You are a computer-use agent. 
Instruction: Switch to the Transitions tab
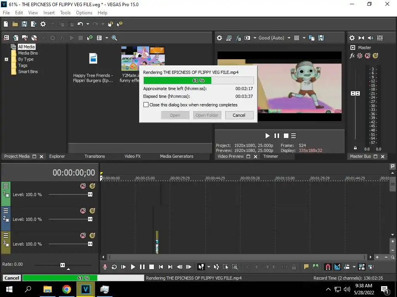95,156
